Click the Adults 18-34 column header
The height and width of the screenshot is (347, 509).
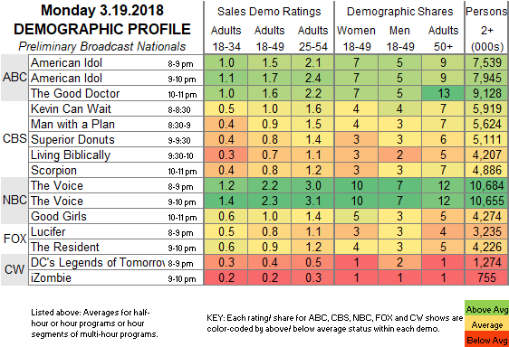[226, 39]
